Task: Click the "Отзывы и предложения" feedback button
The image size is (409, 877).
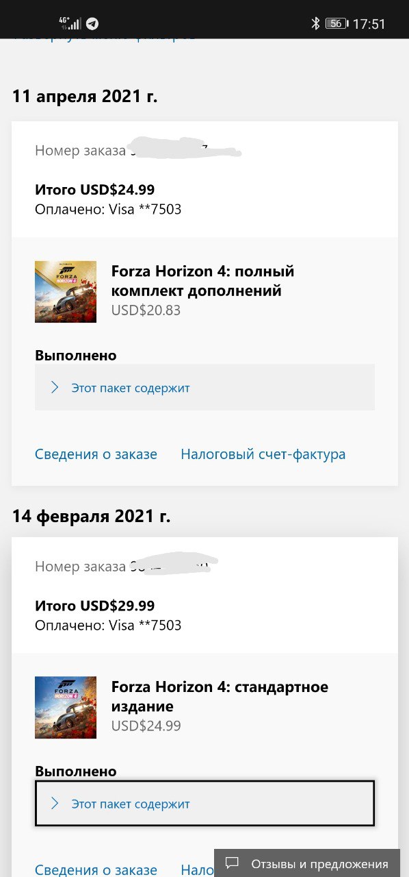Action: pyautogui.click(x=311, y=863)
